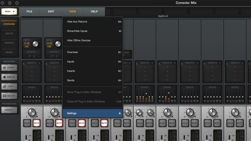The image size is (251, 141).
Task: Mute the tenth channel strip
Action: click(239, 123)
